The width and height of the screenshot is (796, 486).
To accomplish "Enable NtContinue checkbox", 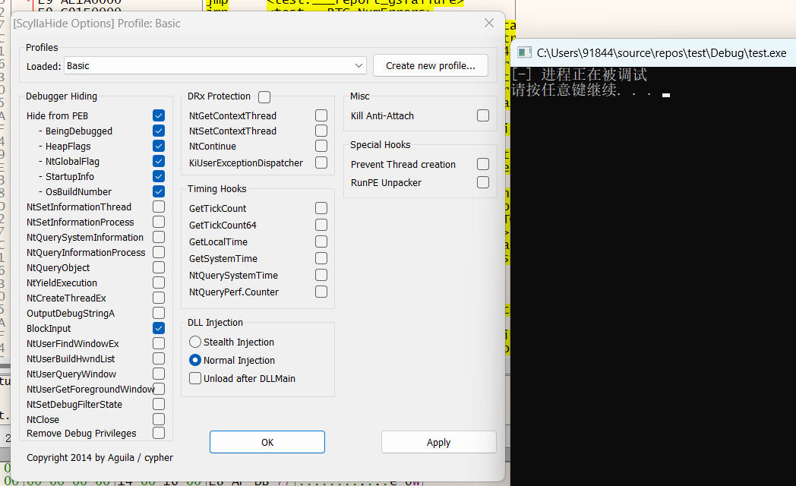I will pyautogui.click(x=321, y=146).
